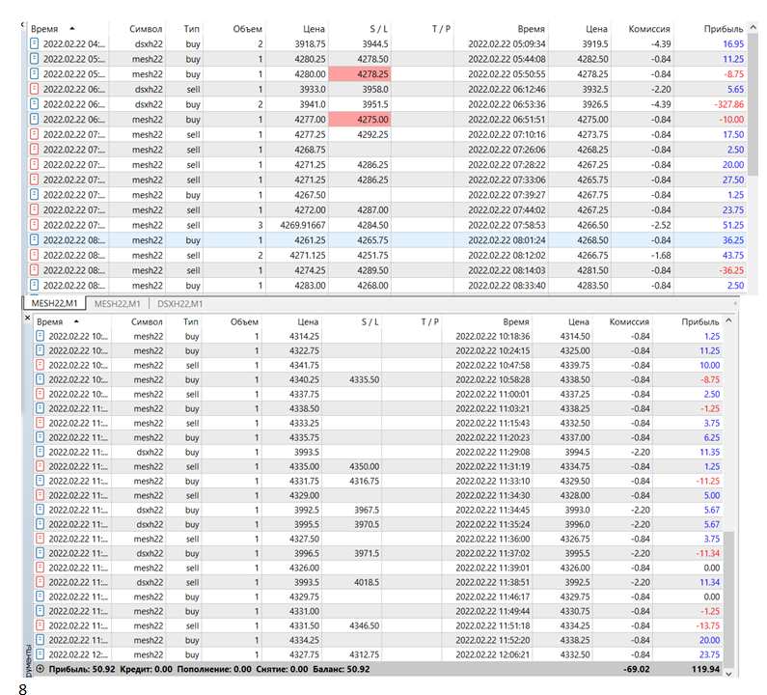
Task: Click the sell icon of the trade closed 11:15:43
Action: pos(41,423)
